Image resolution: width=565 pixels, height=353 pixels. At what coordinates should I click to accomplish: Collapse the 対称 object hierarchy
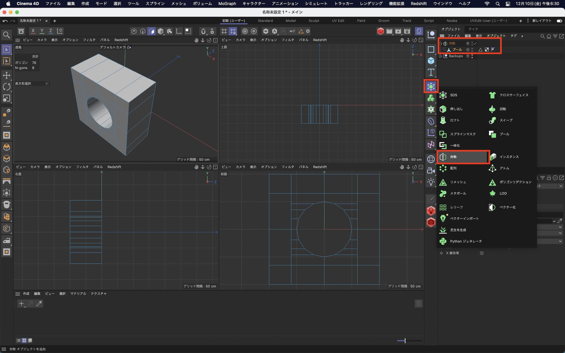click(440, 43)
